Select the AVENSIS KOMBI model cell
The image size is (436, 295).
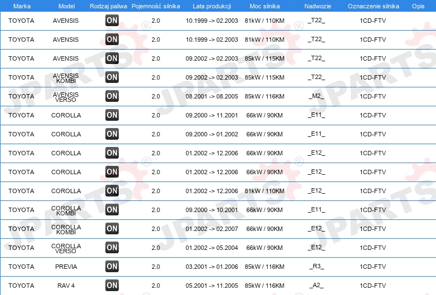66,78
